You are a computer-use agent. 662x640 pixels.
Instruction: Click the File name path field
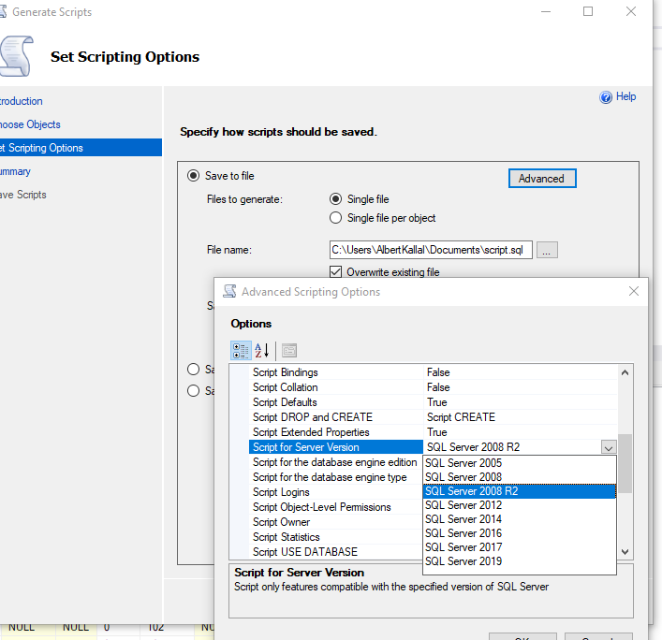431,250
